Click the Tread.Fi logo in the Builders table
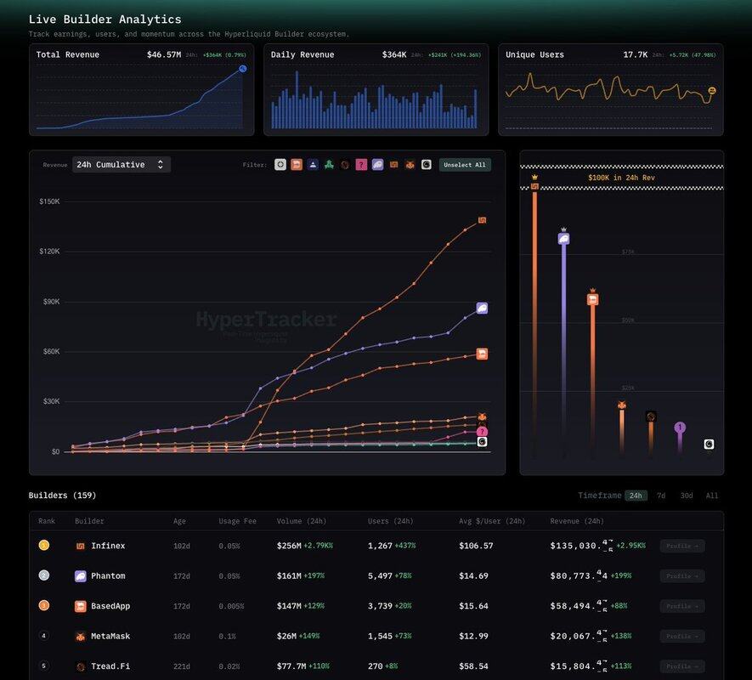 [81, 666]
